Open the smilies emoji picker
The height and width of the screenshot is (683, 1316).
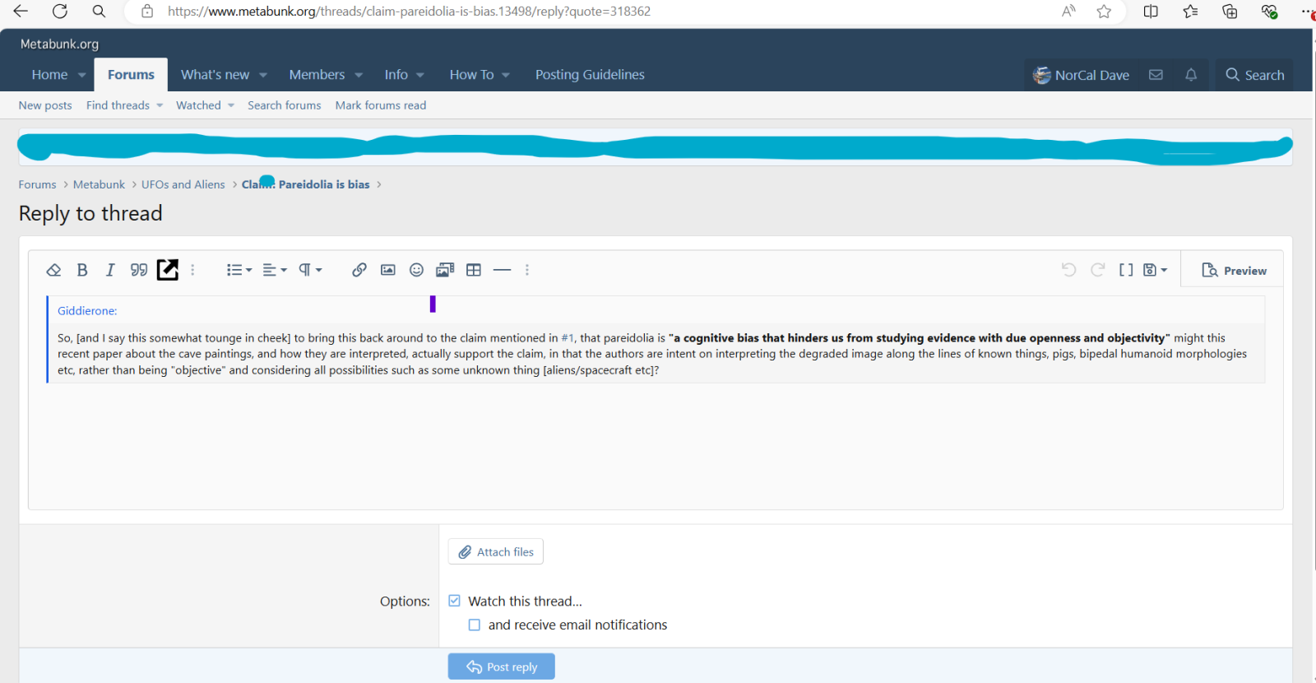[x=416, y=270]
